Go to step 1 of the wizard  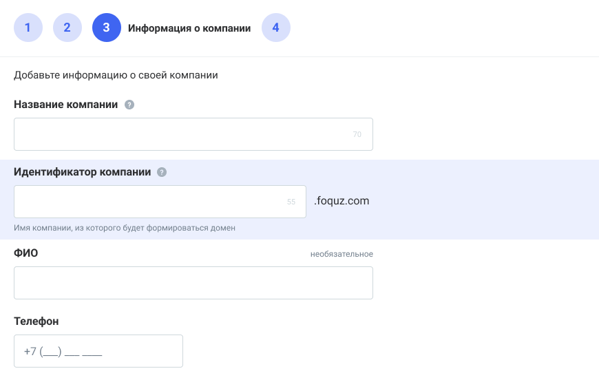(28, 28)
